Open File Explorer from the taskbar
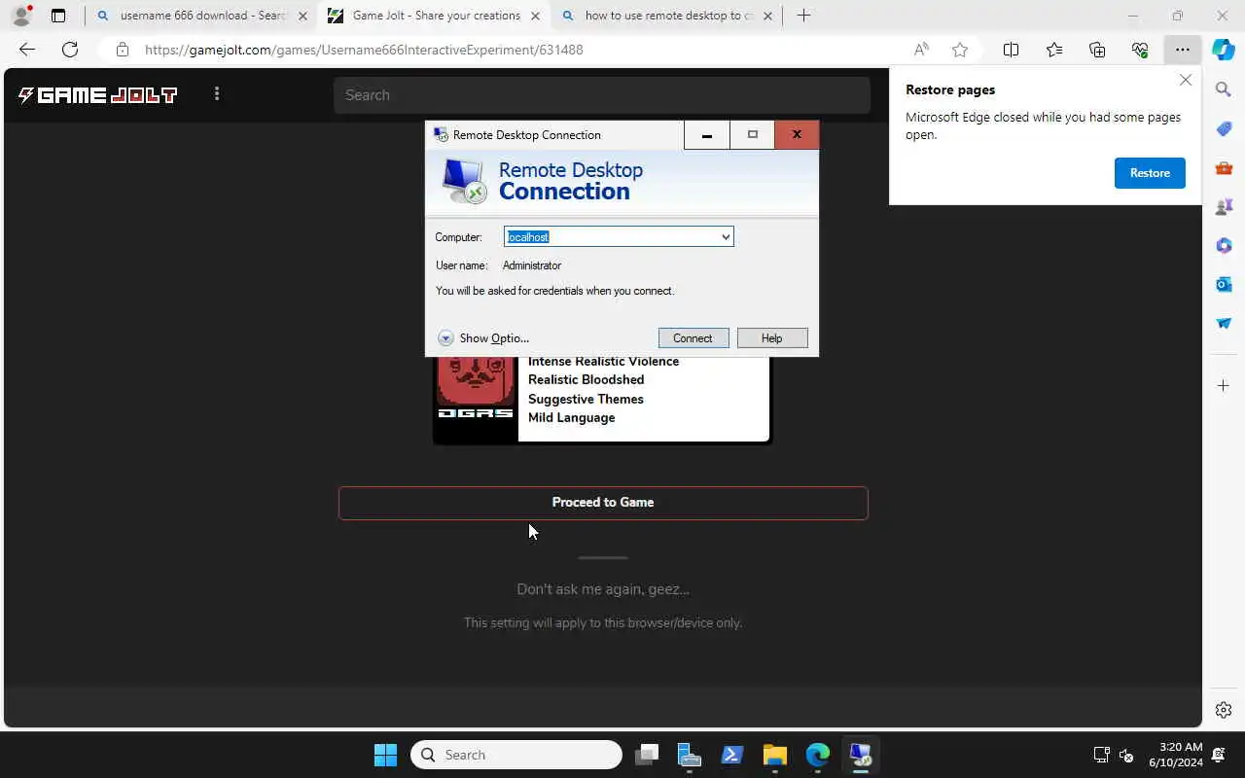The image size is (1245, 778). (x=775, y=755)
